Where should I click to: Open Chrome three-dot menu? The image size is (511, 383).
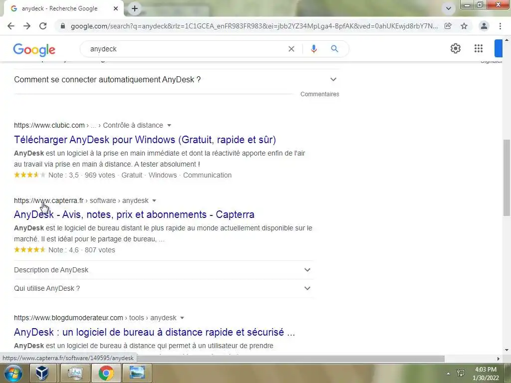click(500, 26)
